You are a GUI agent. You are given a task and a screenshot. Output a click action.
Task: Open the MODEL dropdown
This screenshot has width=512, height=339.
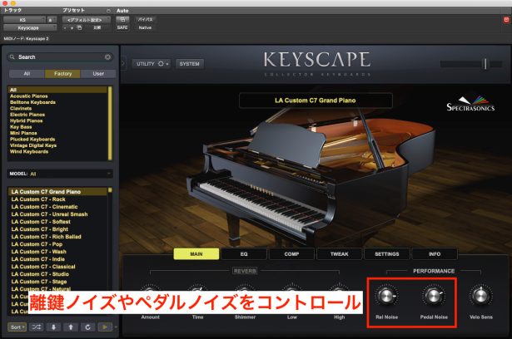coord(60,174)
